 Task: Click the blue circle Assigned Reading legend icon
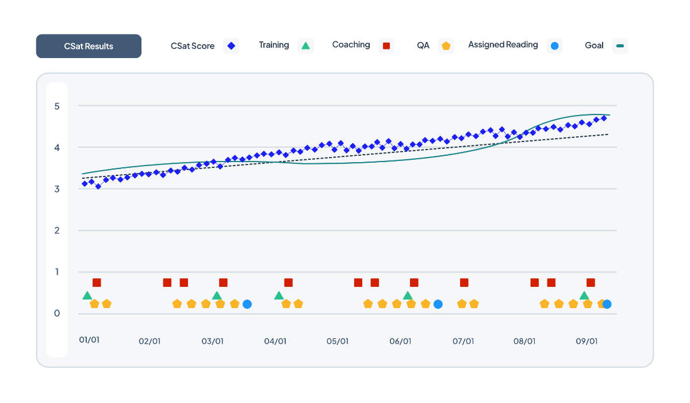click(554, 46)
